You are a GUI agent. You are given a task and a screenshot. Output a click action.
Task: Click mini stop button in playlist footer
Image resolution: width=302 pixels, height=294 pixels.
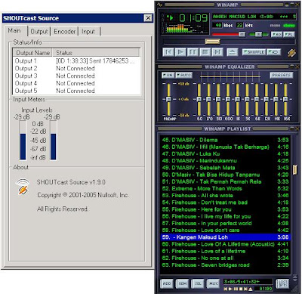click(x=240, y=289)
